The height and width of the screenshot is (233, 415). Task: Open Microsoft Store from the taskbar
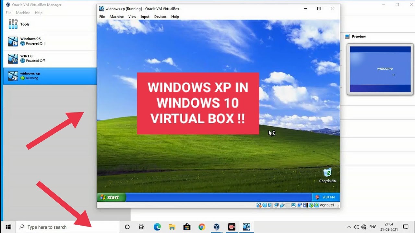click(x=187, y=227)
